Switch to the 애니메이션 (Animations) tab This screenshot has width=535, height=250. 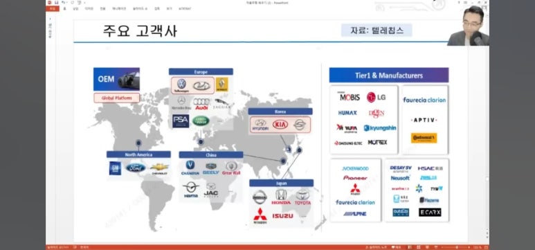click(x=119, y=8)
